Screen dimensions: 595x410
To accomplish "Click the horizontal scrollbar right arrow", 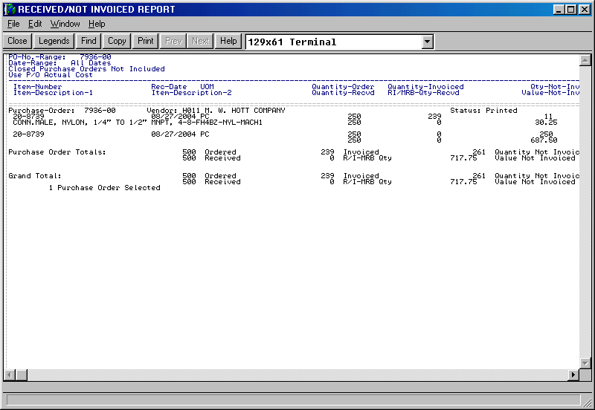I will [573, 375].
